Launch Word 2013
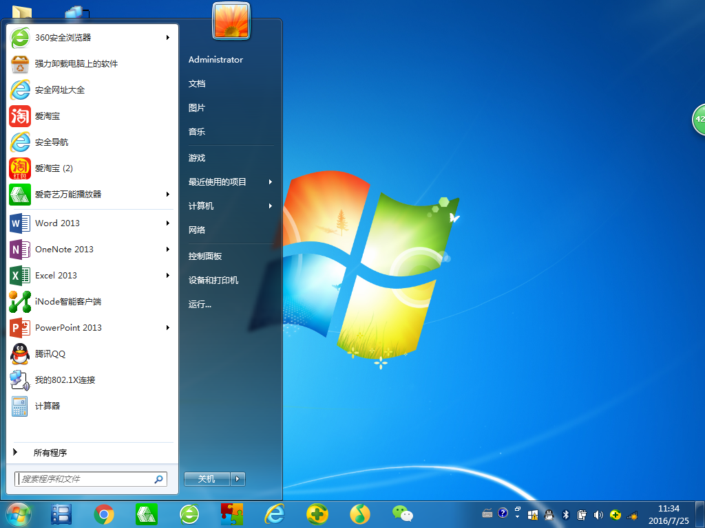 point(92,223)
